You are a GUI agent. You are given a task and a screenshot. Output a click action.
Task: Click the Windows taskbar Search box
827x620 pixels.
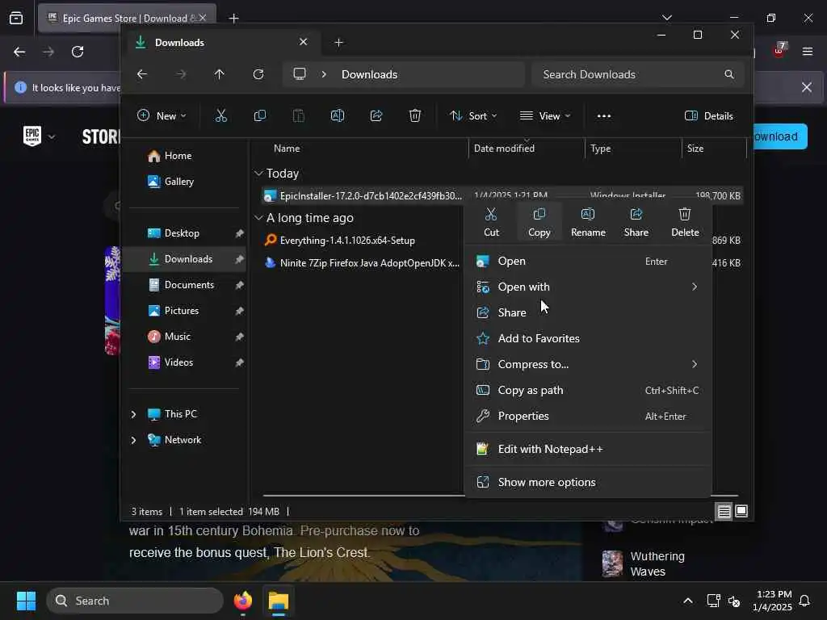[x=135, y=601]
